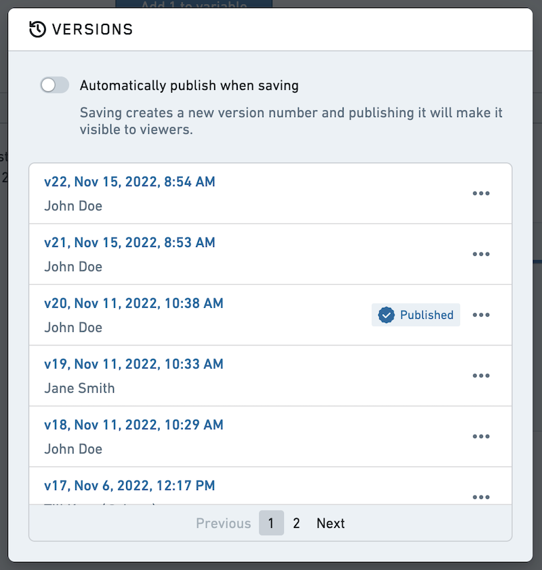Open version v22 from Nov 15, 8:54 AM
Viewport: 542px width, 570px height.
click(x=129, y=181)
